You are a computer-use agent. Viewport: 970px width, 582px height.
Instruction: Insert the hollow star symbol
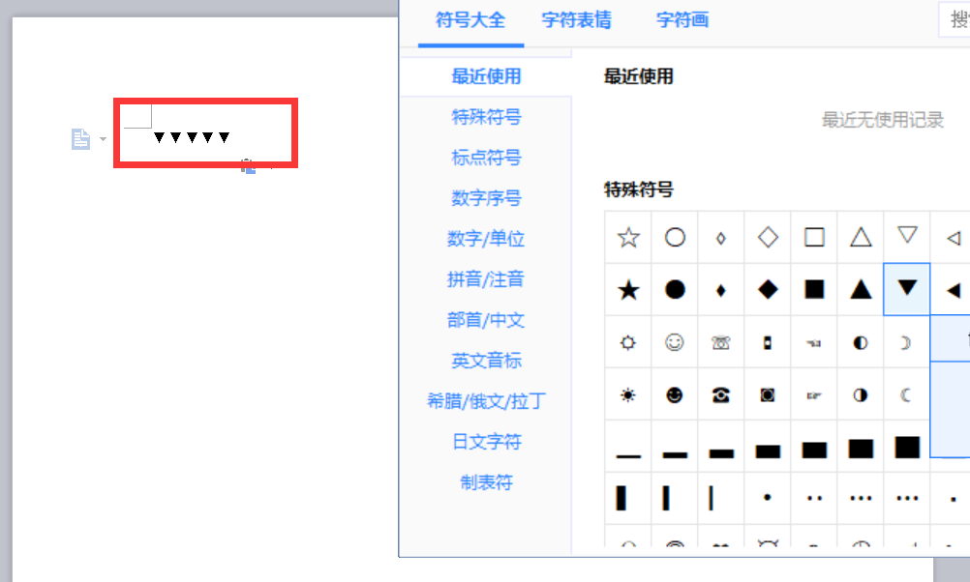pyautogui.click(x=627, y=237)
